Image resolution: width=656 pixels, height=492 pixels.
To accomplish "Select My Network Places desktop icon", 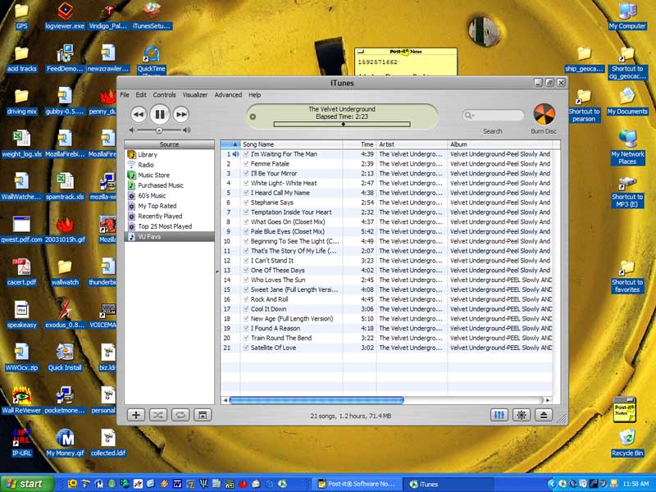I will (627, 148).
